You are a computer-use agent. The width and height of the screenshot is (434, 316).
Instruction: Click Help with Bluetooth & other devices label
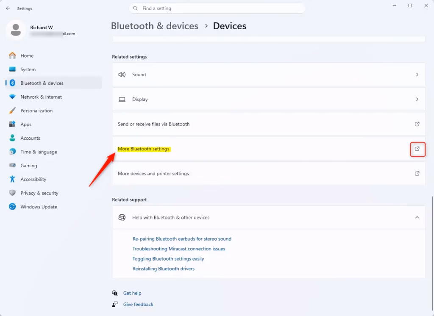coord(171,217)
